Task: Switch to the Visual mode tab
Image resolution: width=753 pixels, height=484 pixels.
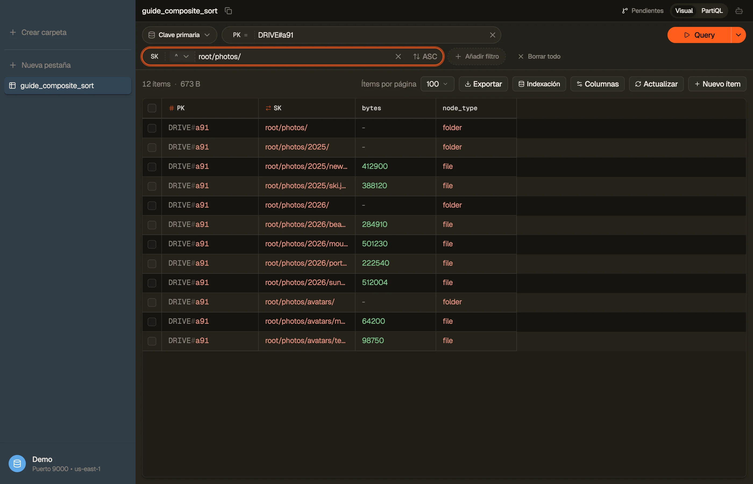Action: tap(684, 11)
